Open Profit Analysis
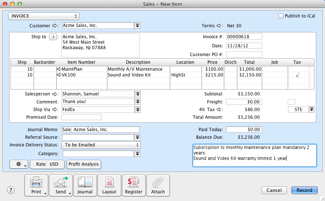 pyautogui.click(x=84, y=164)
